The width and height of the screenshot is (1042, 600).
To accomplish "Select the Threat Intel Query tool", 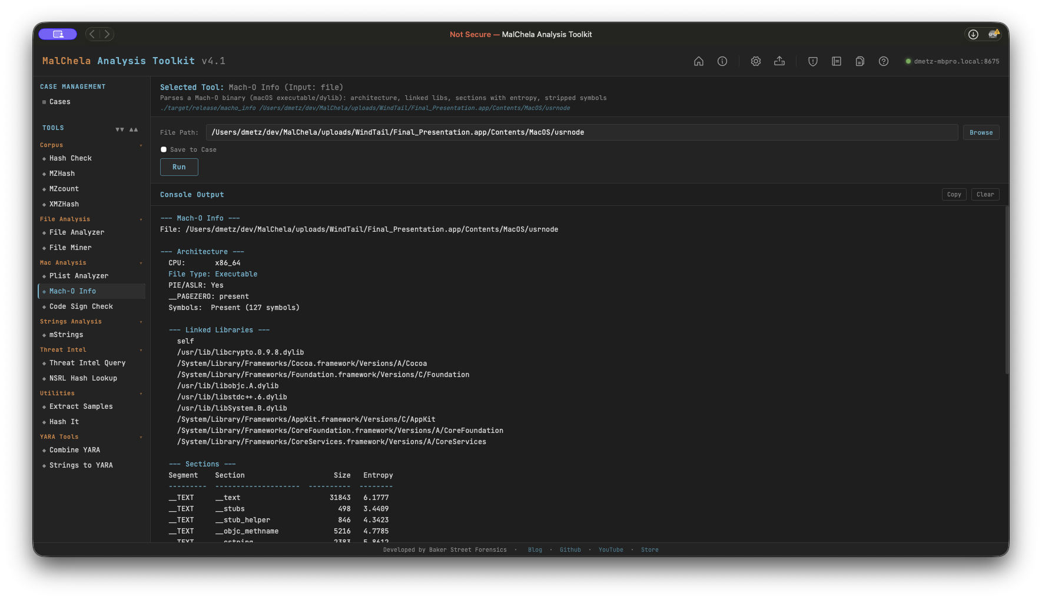I will point(91,363).
